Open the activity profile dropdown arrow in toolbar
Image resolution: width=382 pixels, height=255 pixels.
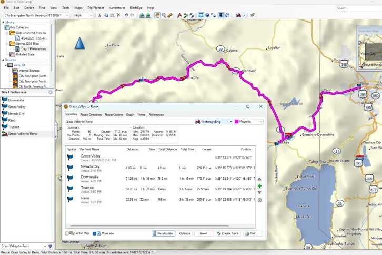pyautogui.click(x=244, y=15)
